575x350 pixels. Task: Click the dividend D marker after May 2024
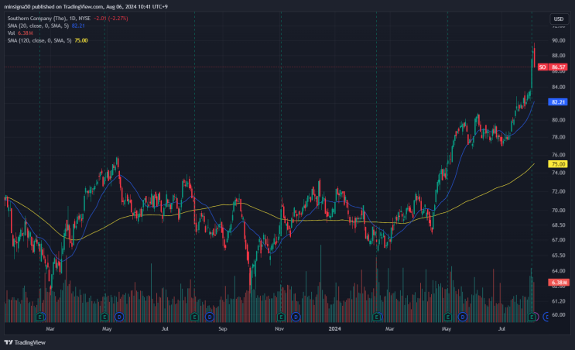(x=463, y=317)
